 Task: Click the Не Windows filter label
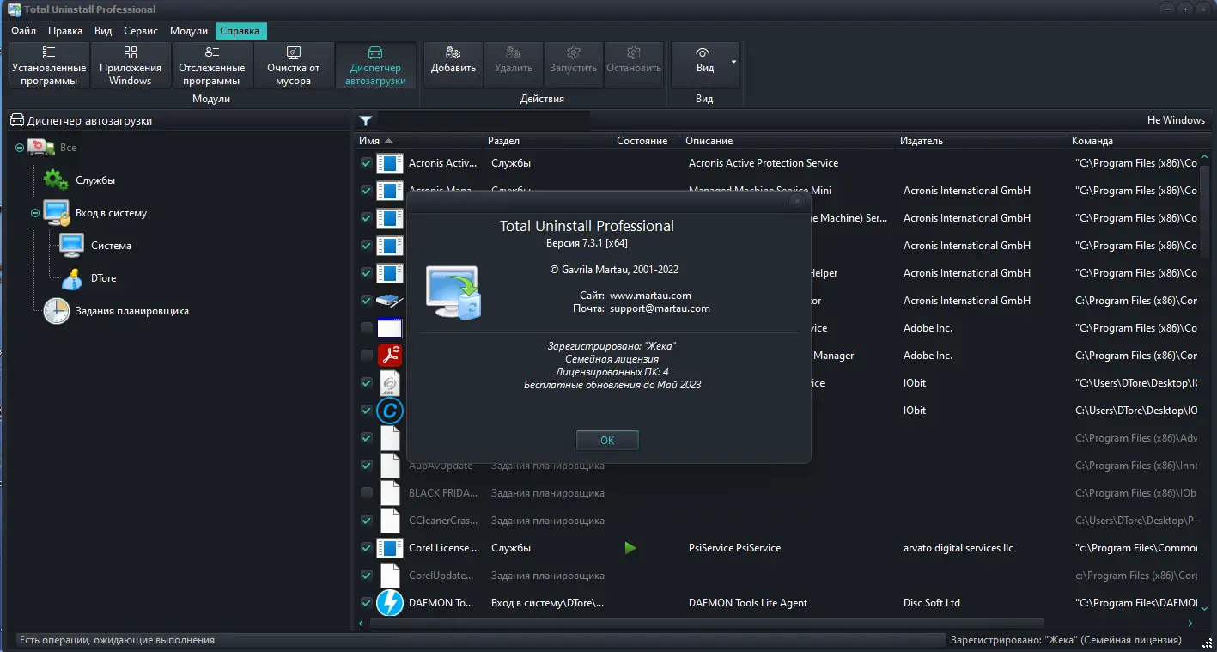tap(1176, 120)
